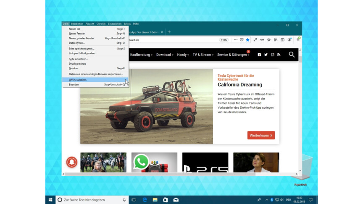This screenshot has height=204, width=363.
Task: Save page with the Pocket icon
Action: [242, 40]
